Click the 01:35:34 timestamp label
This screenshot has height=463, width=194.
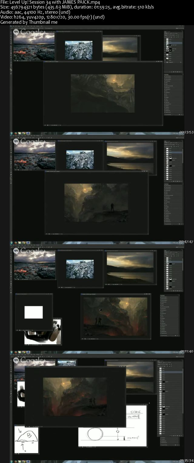[187, 461]
